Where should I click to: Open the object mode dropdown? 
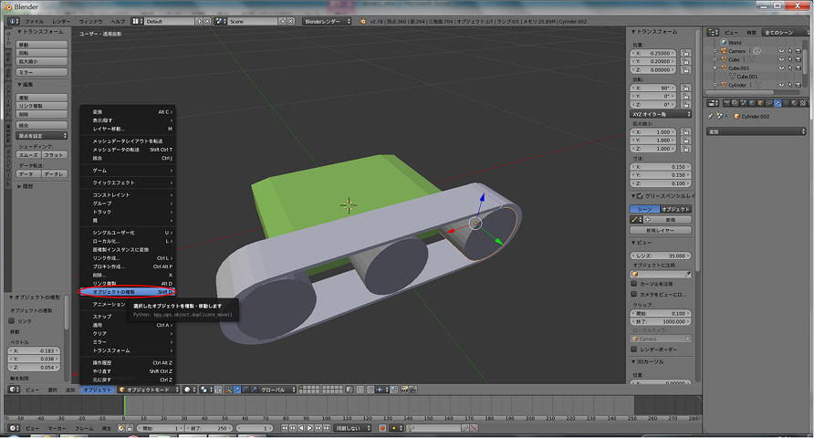(x=148, y=390)
